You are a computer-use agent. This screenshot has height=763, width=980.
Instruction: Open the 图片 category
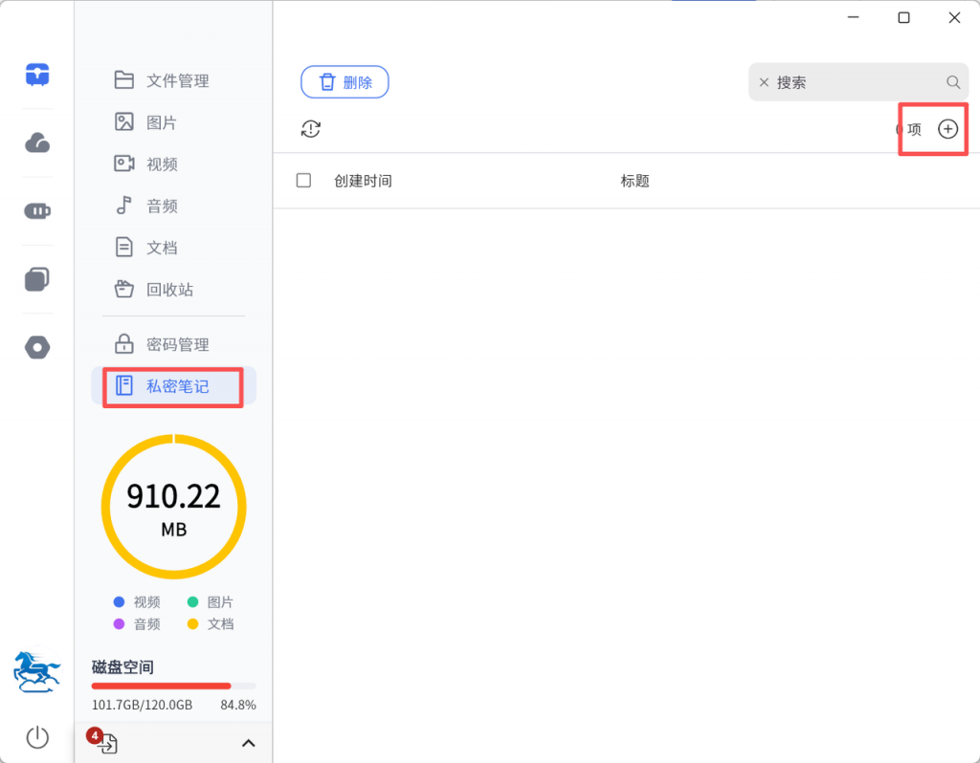(x=161, y=122)
